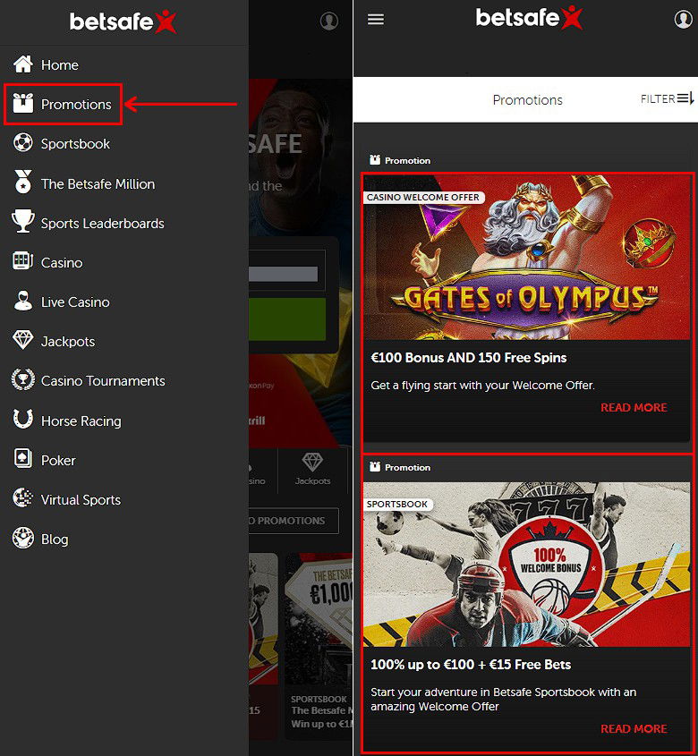Read more about the €100 Bonus casino offer
This screenshot has height=756, width=698.
[x=634, y=408]
